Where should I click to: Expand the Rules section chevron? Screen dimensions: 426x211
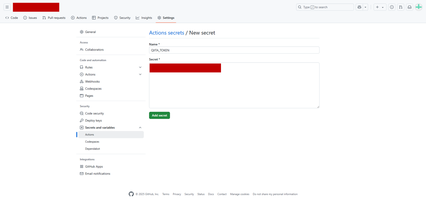140,67
